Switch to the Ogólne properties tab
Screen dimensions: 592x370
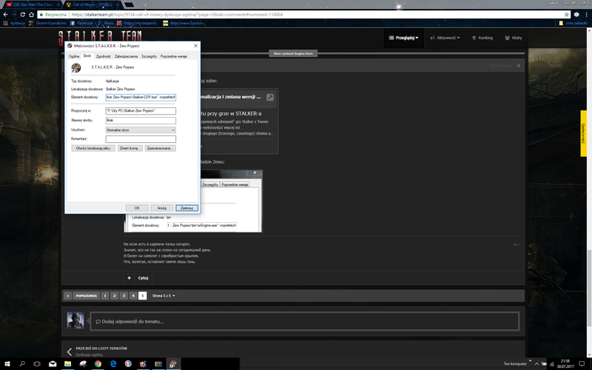coord(74,56)
